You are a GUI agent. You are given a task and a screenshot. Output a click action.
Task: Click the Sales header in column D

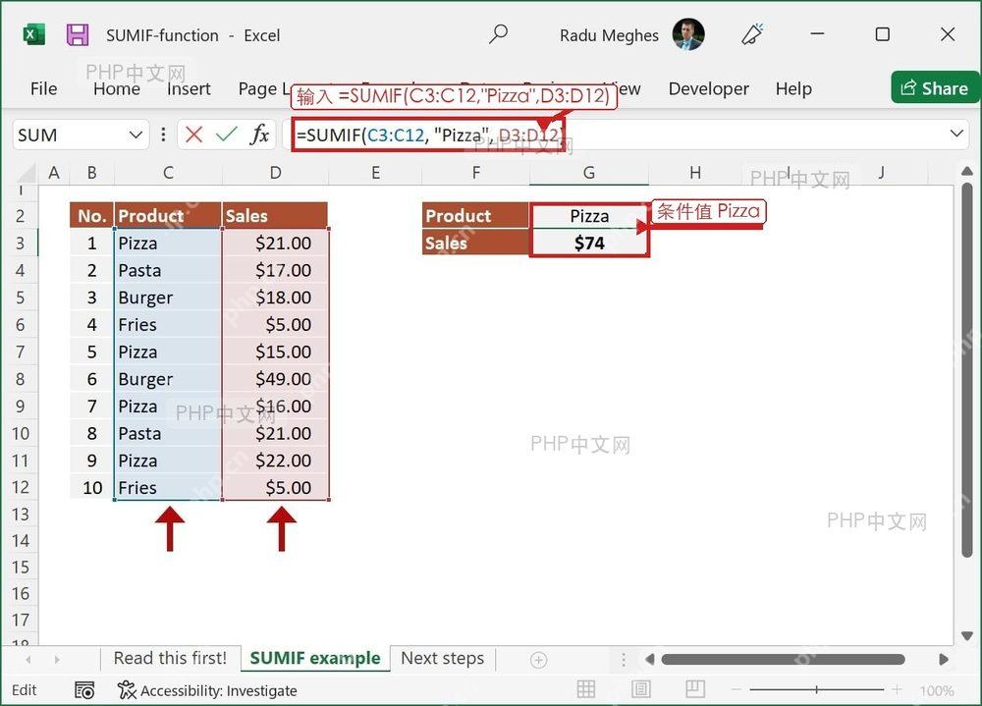pyautogui.click(x=276, y=216)
